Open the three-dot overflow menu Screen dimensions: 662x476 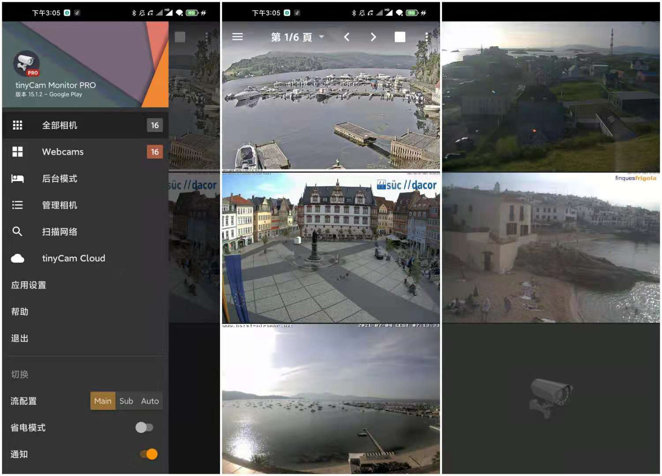pyautogui.click(x=426, y=37)
